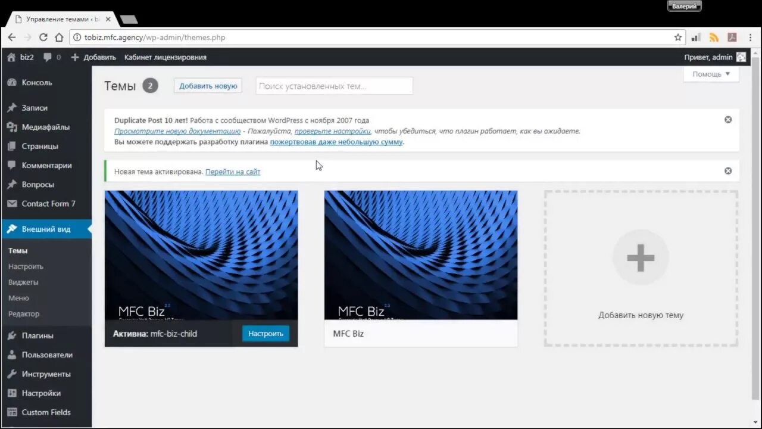This screenshot has height=429, width=762.
Task: Click the Комментарии sidebar icon
Action: pyautogui.click(x=12, y=166)
